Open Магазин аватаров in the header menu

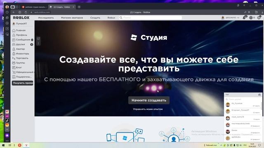click(72, 18)
